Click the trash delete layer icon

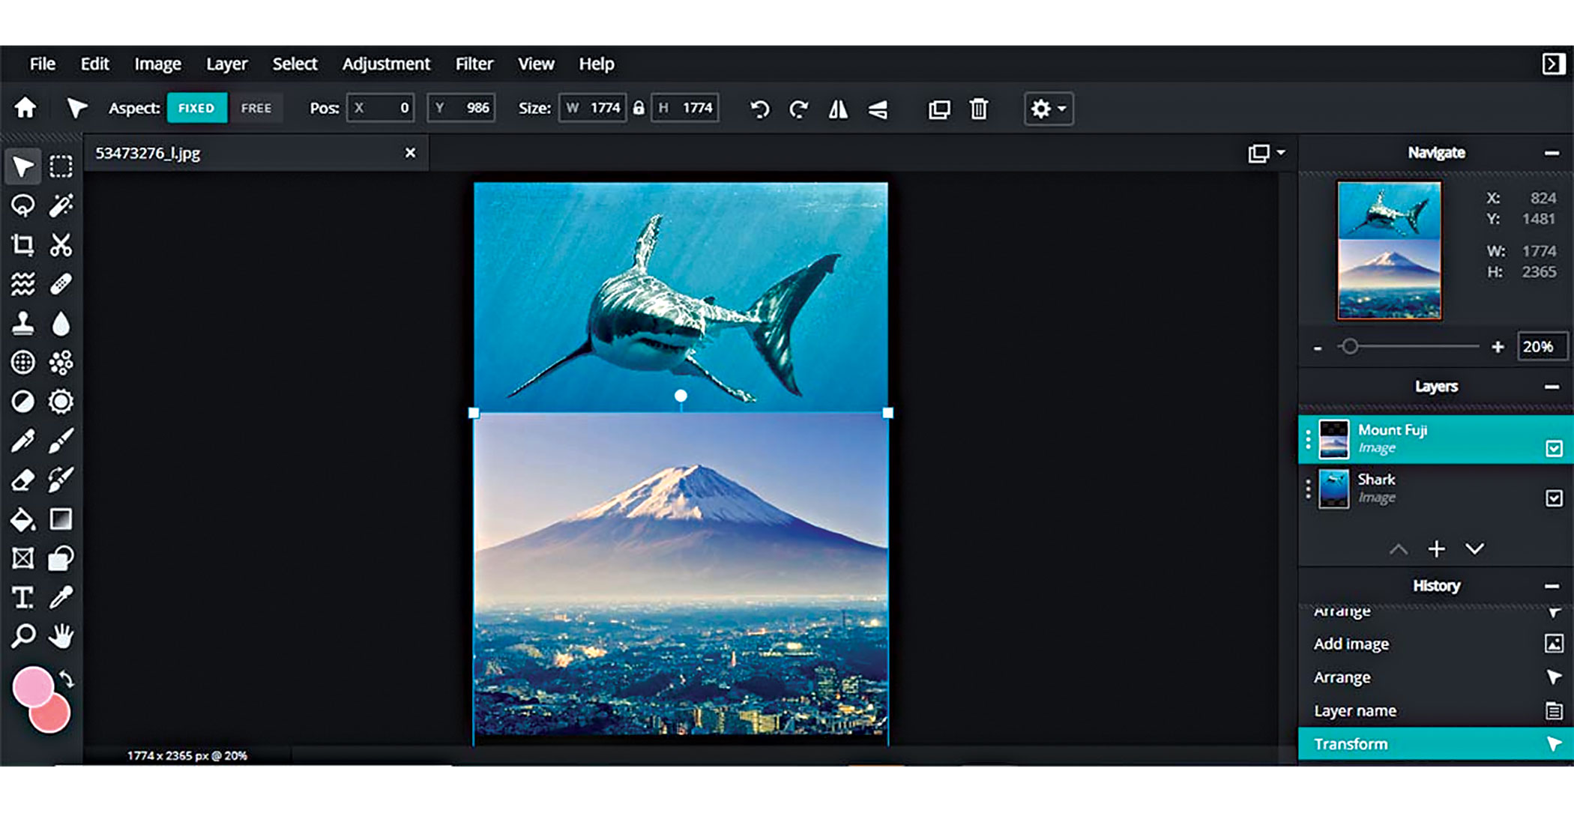pyautogui.click(x=978, y=109)
